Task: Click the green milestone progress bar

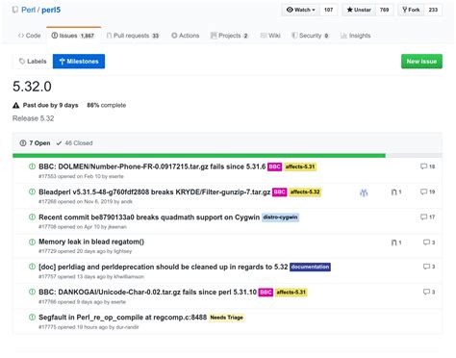Action: (199, 156)
